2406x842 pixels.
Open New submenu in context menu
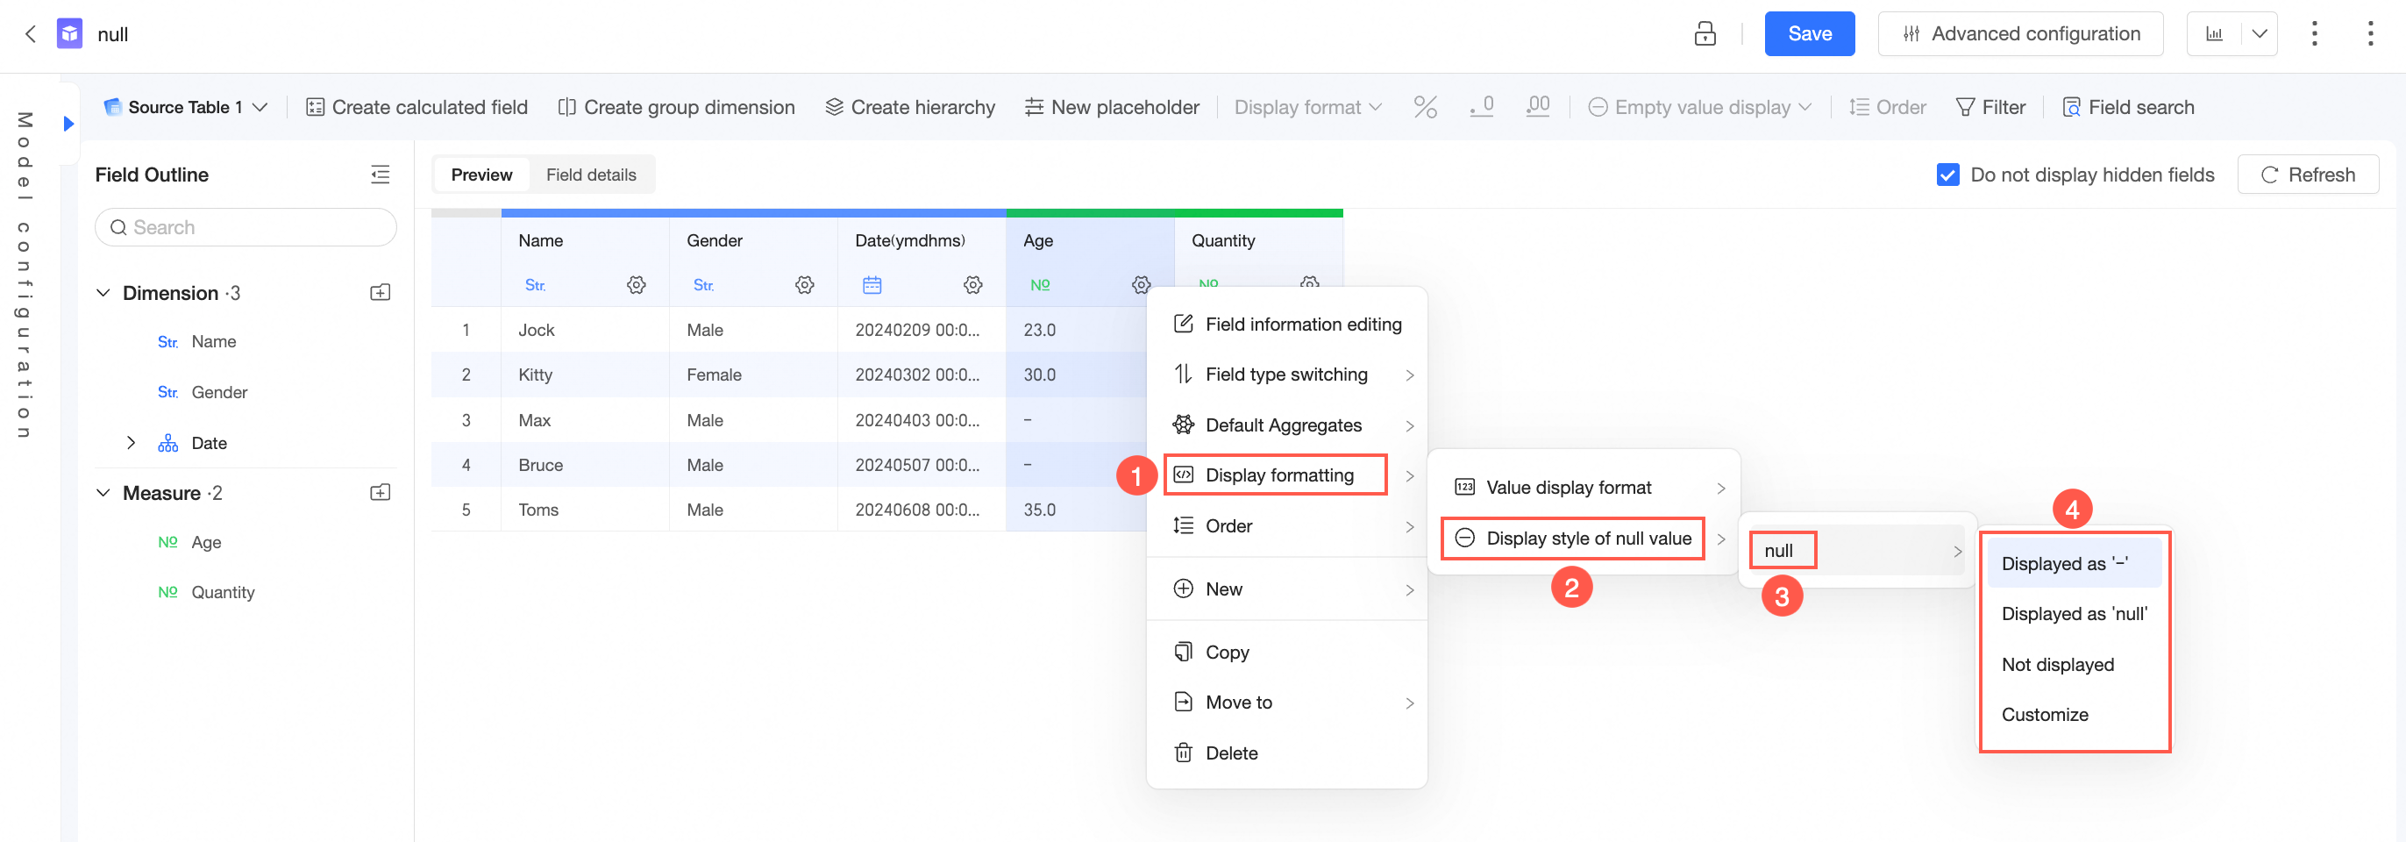point(1286,589)
